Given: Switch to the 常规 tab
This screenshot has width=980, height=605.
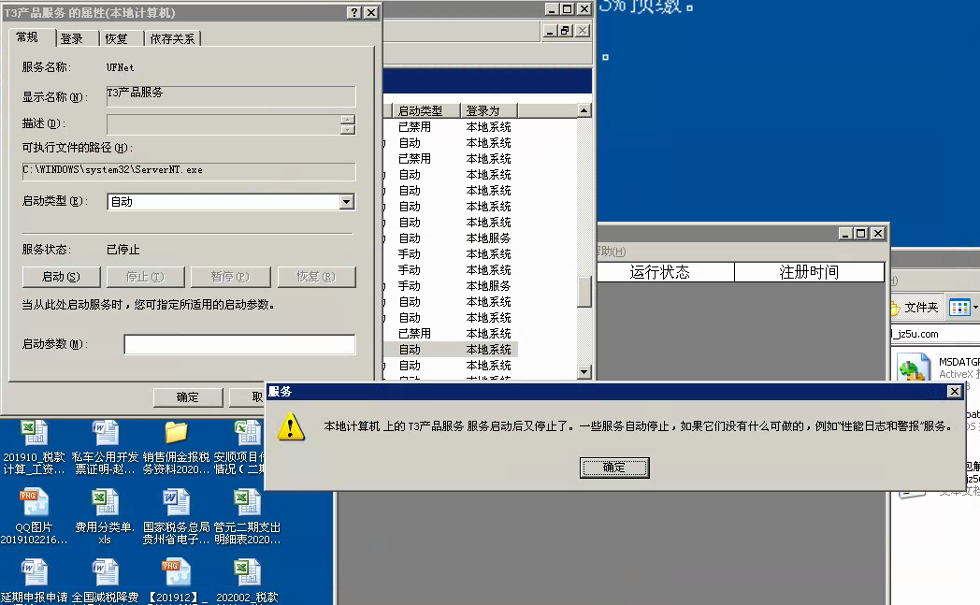Looking at the screenshot, I should coord(27,37).
